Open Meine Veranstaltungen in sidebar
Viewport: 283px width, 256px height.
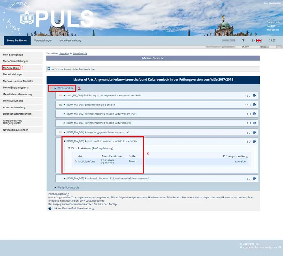(x=21, y=61)
